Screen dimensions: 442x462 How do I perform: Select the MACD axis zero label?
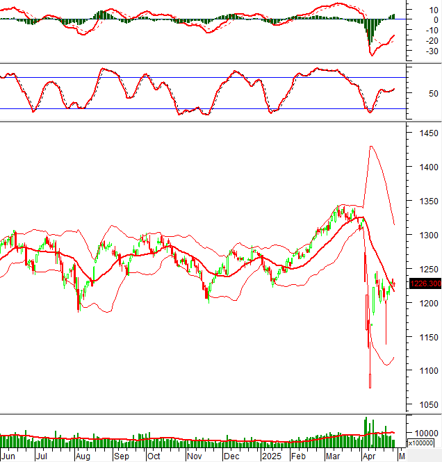coord(436,20)
